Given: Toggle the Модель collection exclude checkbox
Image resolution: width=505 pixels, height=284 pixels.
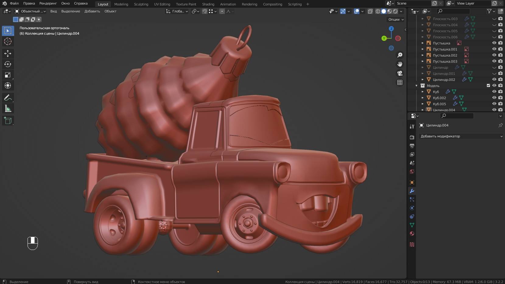Looking at the screenshot, I should click(488, 85).
